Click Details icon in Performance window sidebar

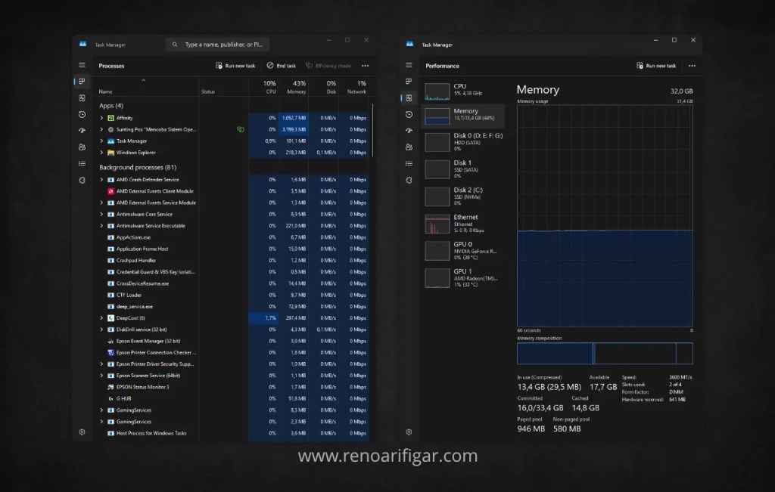pyautogui.click(x=409, y=163)
